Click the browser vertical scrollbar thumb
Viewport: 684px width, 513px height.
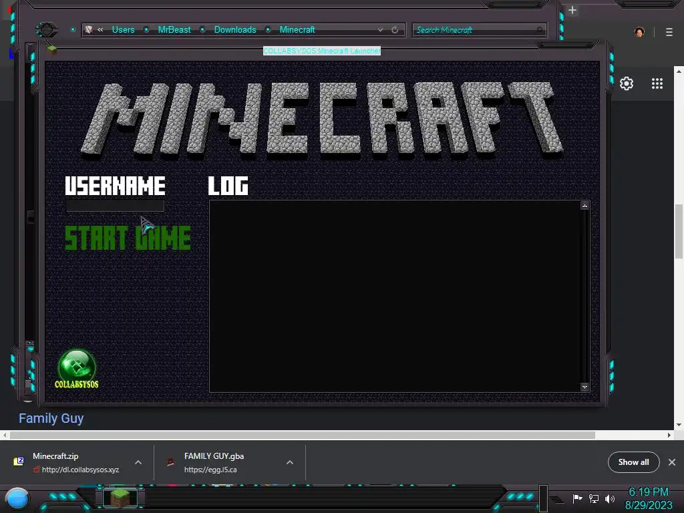tap(679, 231)
